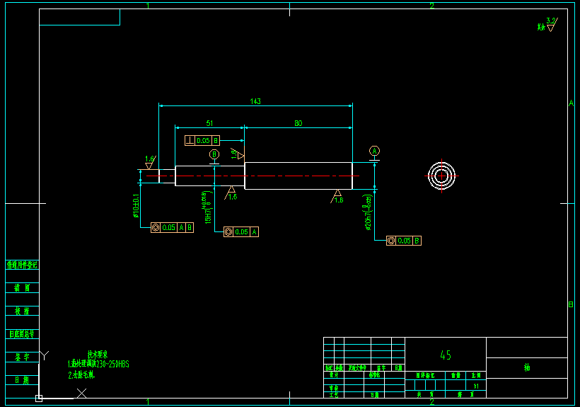
Task: Click the 签字 cell in the left column
Action: (x=22, y=357)
